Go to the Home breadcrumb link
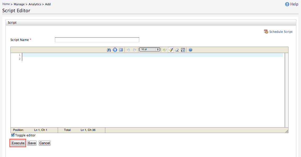 [x=6, y=4]
